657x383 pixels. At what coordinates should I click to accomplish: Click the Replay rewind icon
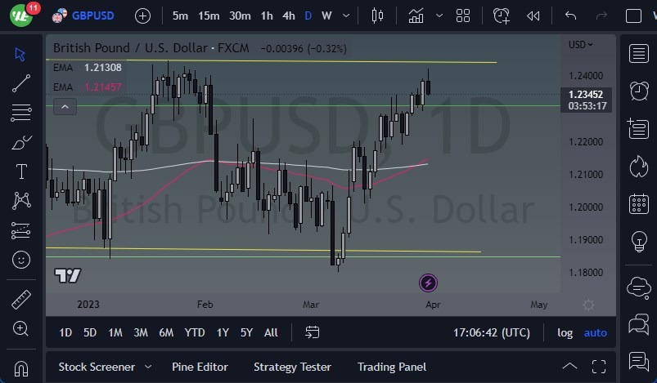point(533,16)
